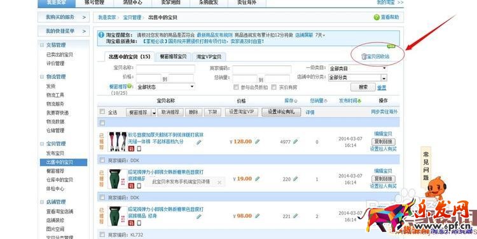Viewport: 477px width, 239px height.
Task: Collapse the 交易管理 sidebar section
Action: coord(42,45)
